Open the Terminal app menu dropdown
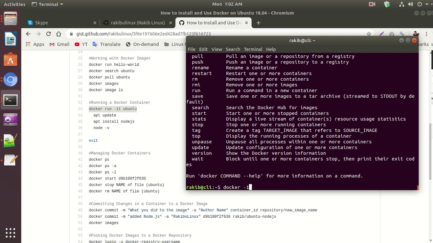This screenshot has height=243, width=433. coord(47,4)
